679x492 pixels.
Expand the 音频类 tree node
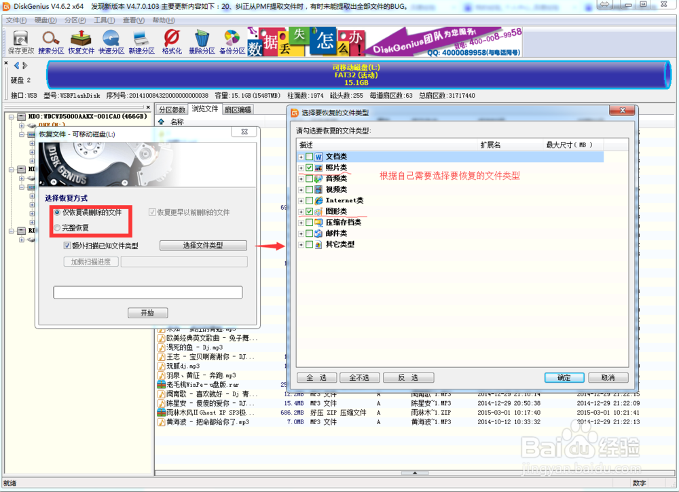tap(301, 178)
